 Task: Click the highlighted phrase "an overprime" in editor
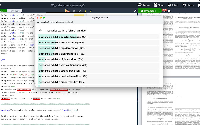tap(24, 89)
